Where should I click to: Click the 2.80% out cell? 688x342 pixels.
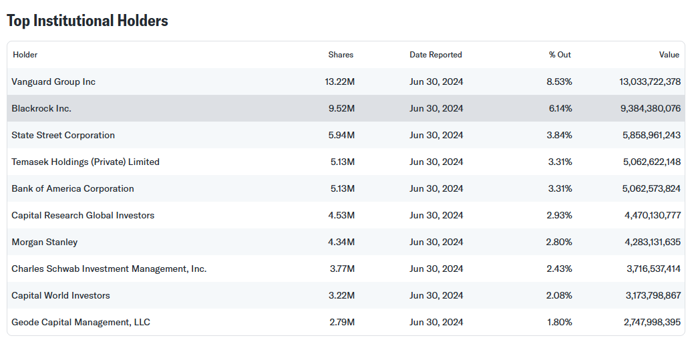[x=560, y=242]
